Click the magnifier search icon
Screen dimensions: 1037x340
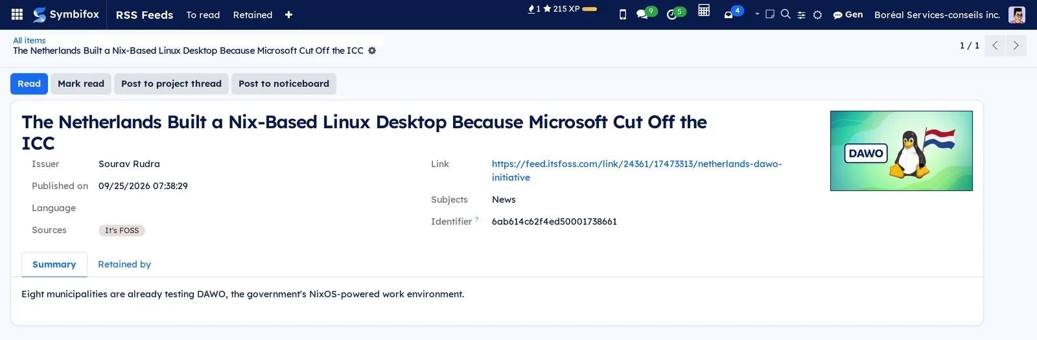[x=786, y=14]
